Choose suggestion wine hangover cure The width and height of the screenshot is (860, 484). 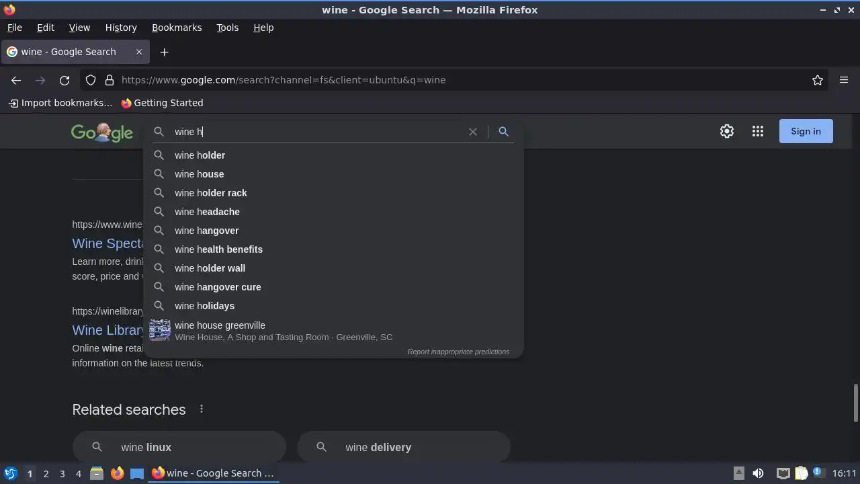pyautogui.click(x=333, y=287)
